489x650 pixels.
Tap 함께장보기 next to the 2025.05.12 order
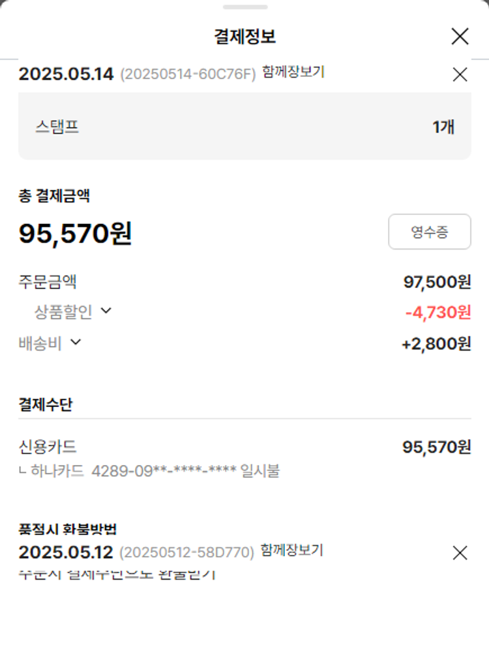[x=292, y=550]
